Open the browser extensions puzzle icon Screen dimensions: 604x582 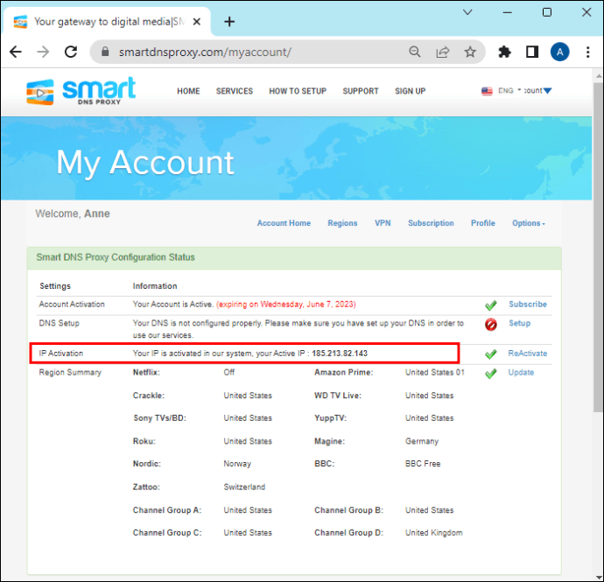[504, 52]
